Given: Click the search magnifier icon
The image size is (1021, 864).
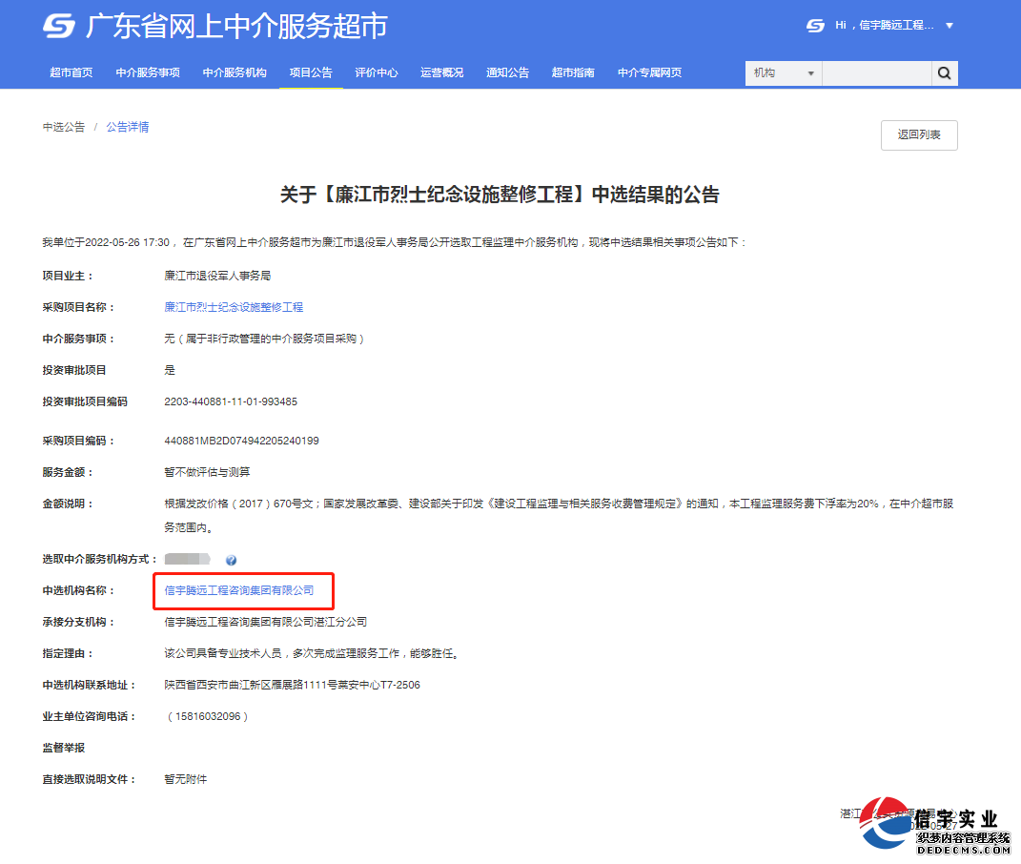Looking at the screenshot, I should [944, 72].
